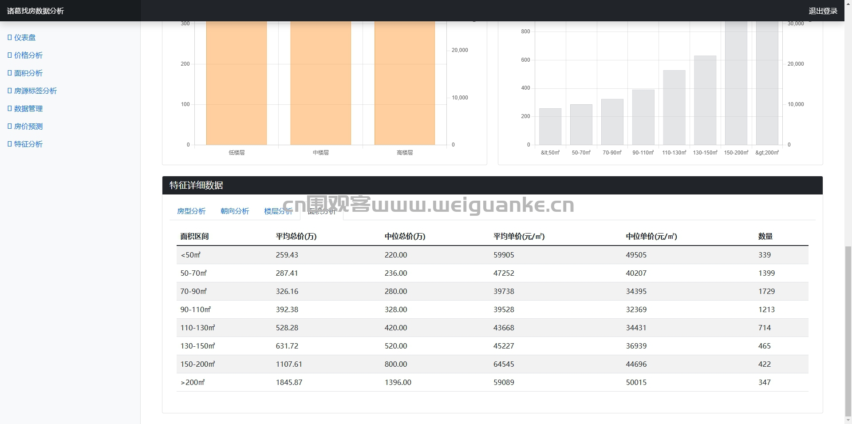Click the 110-130㎡ gray bar
852x424 pixels.
click(674, 107)
